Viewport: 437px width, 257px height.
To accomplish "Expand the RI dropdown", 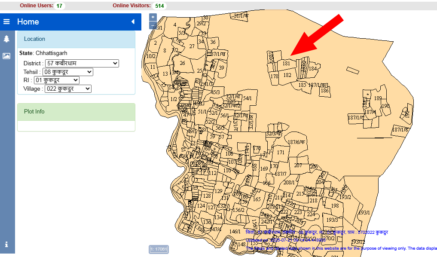I will (56, 80).
